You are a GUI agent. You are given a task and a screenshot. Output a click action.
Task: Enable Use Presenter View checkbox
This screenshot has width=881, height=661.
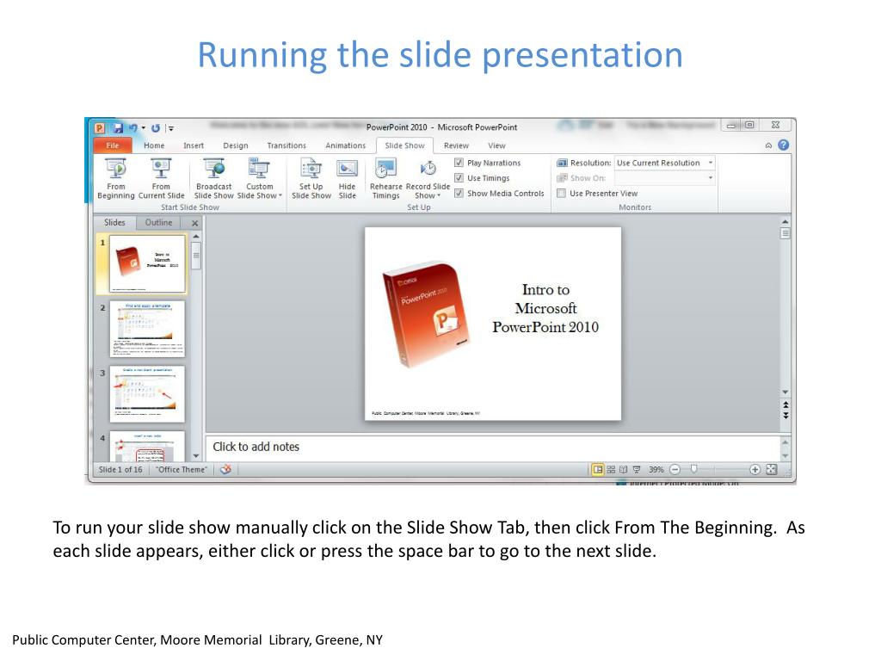click(x=561, y=193)
